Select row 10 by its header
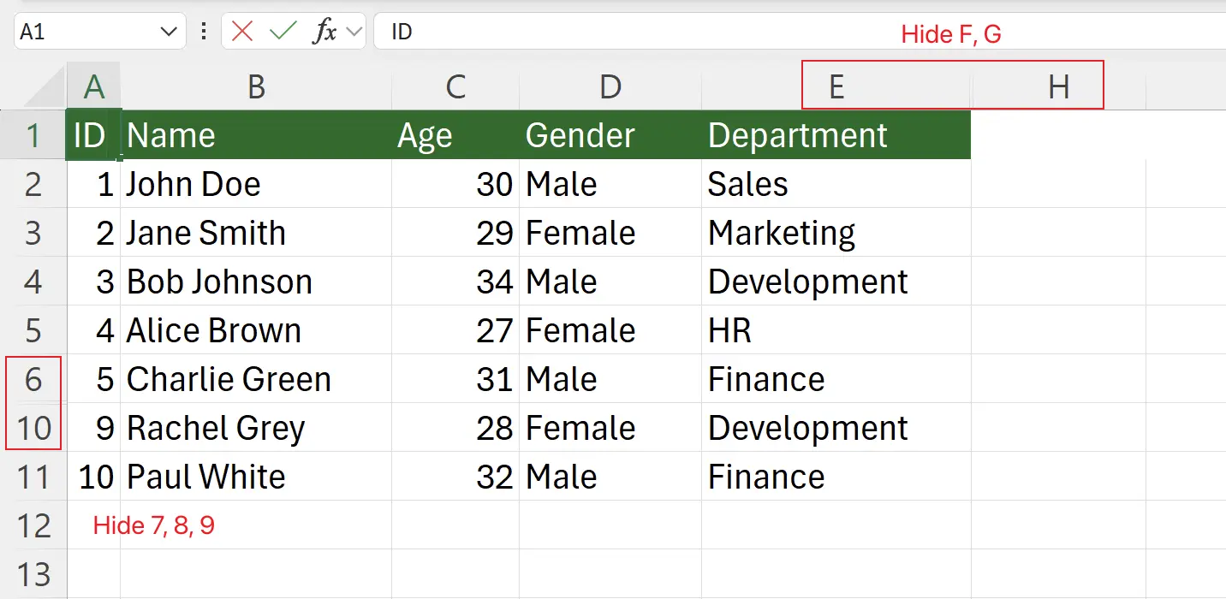 tap(34, 428)
